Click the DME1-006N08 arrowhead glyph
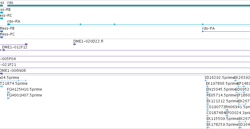Image resolution: width=250 pixels, height=129 pixels. pyautogui.click(x=1, y=74)
